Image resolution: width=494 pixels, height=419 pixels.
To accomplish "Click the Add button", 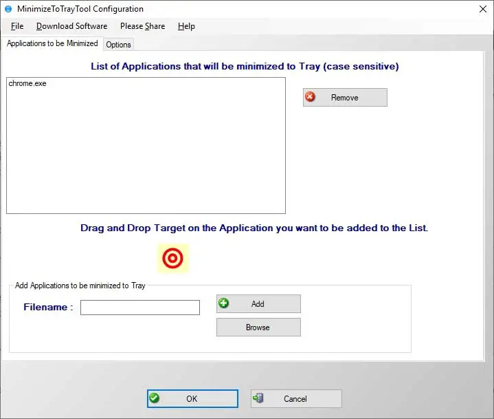I will tap(258, 304).
